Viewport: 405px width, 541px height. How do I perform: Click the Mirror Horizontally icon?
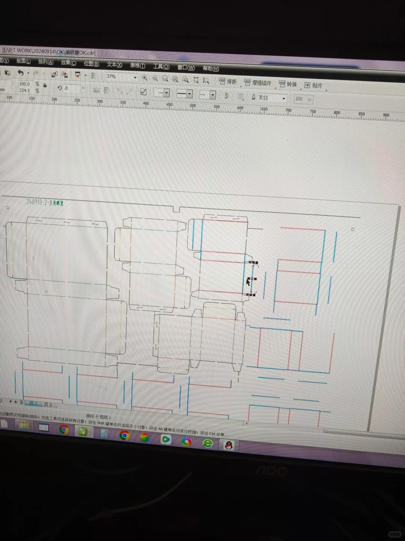click(x=96, y=90)
